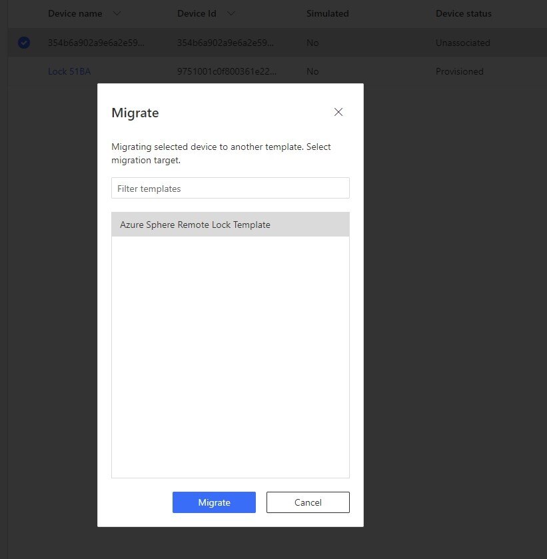The image size is (547, 559).
Task: Cancel the migration dialog
Action: (308, 502)
